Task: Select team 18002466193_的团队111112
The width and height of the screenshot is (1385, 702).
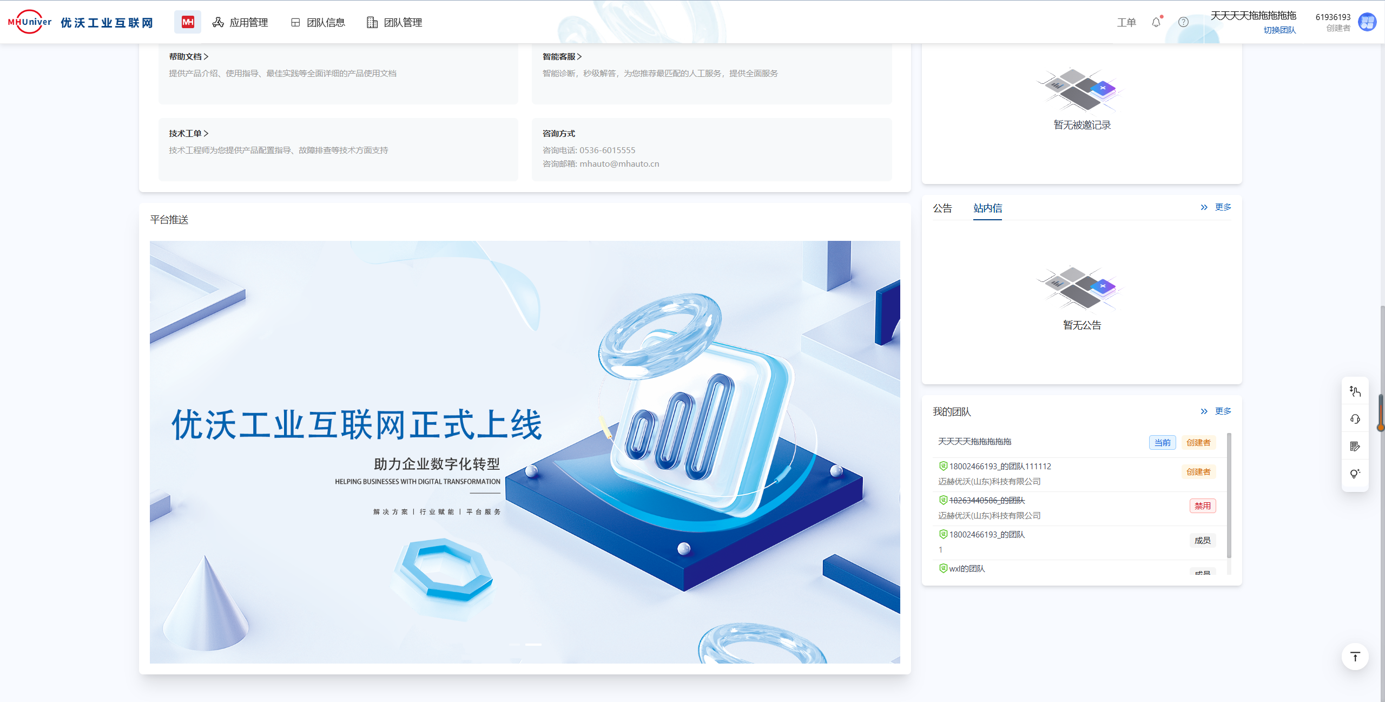Action: point(1000,467)
